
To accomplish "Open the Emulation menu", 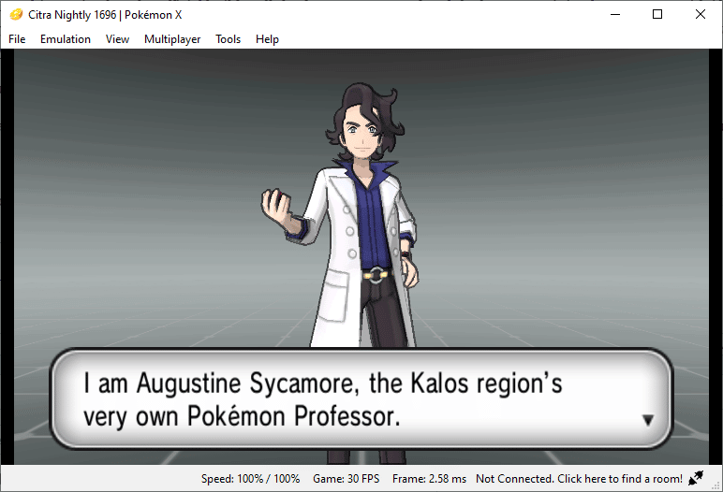I will point(66,39).
